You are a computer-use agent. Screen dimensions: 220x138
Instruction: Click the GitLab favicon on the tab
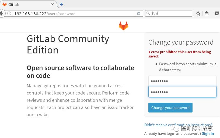coord(5,5)
